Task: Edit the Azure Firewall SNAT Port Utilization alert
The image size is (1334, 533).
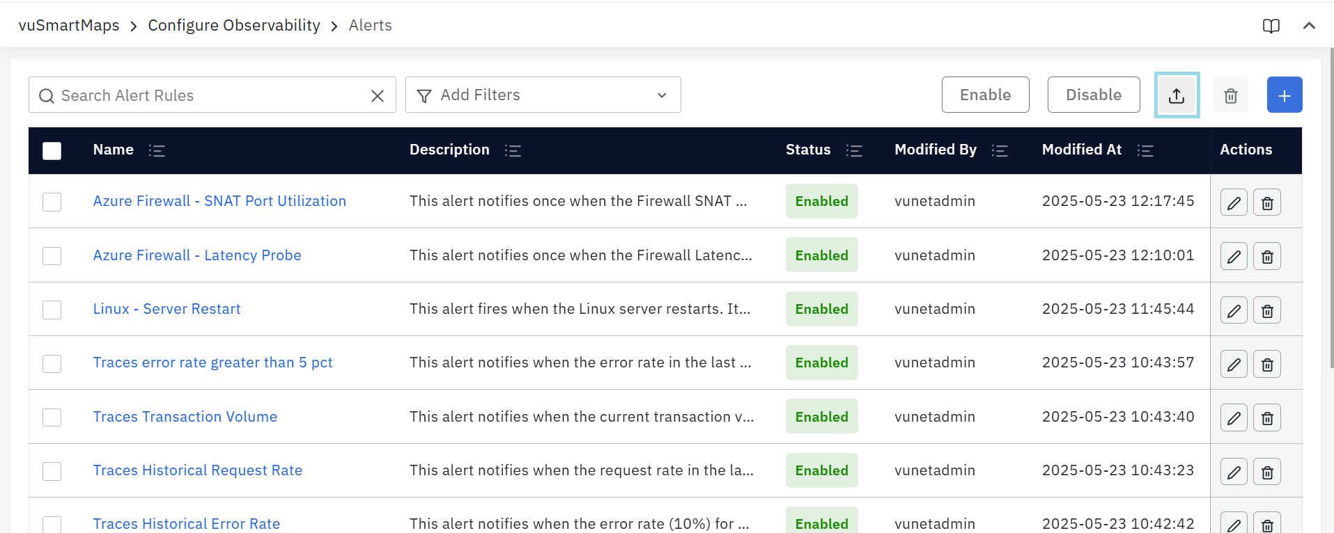Action: tap(1234, 202)
